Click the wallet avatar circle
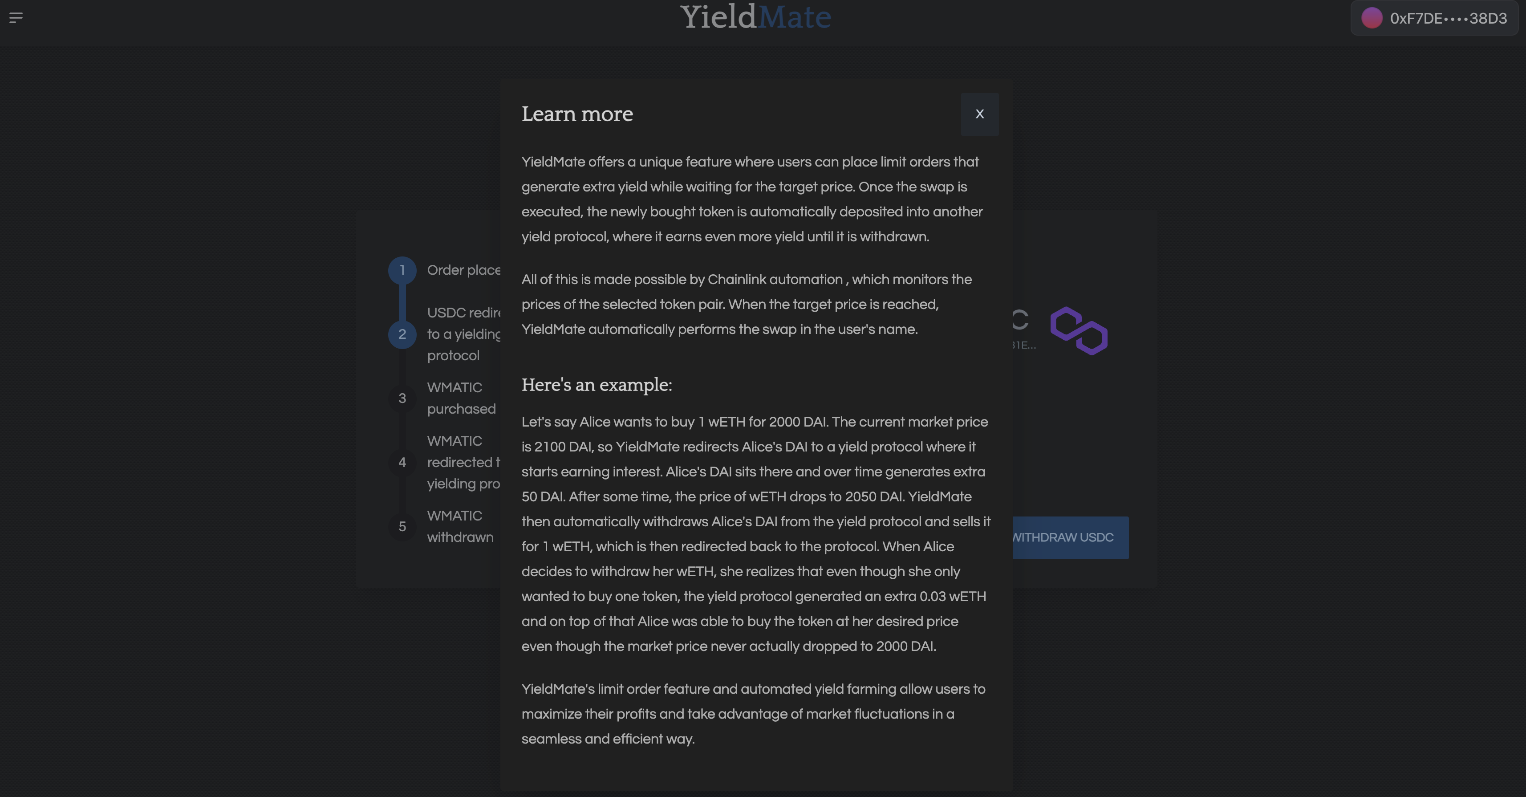 (1372, 18)
